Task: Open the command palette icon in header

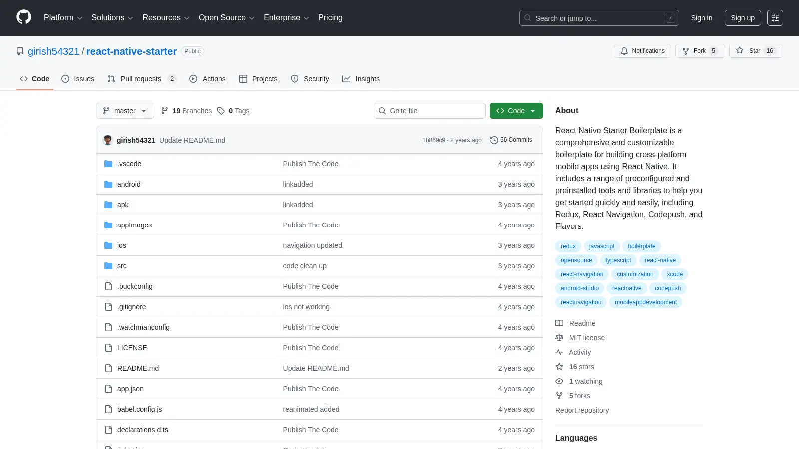Action: 775,18
